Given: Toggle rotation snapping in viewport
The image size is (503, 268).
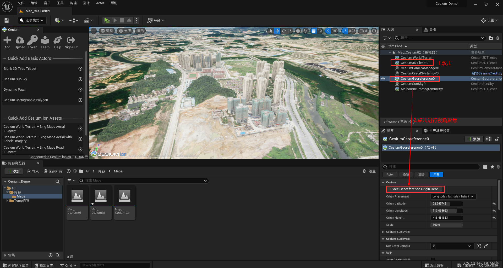Looking at the screenshot, I should point(328,31).
